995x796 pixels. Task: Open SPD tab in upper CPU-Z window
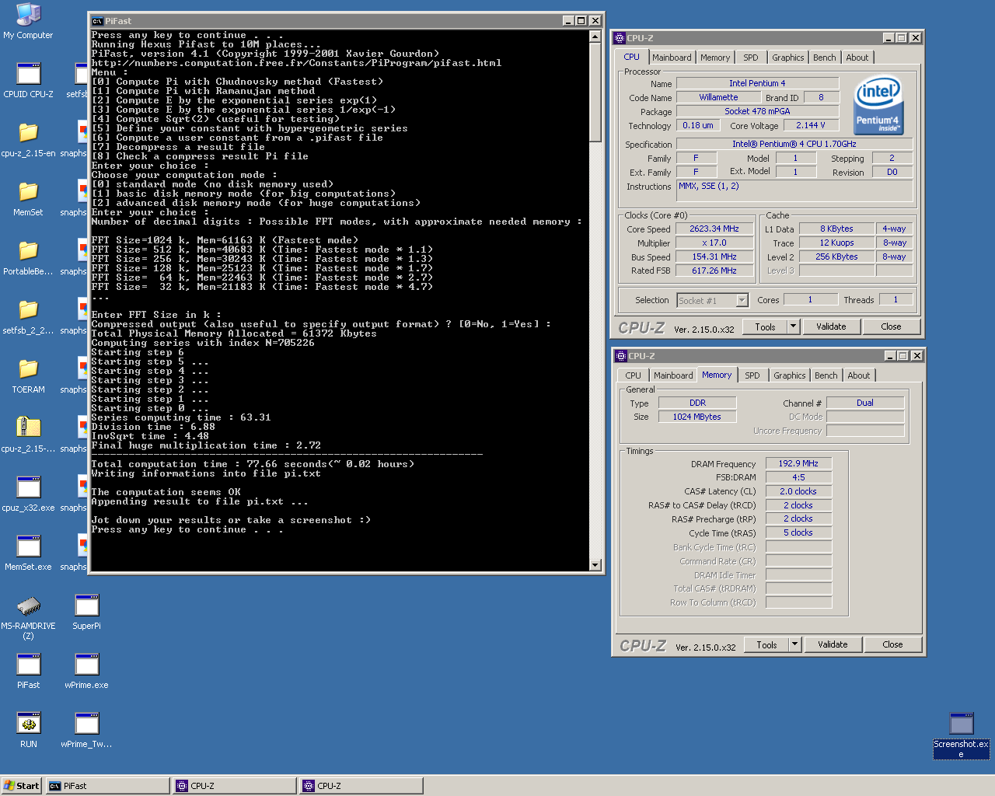(751, 58)
